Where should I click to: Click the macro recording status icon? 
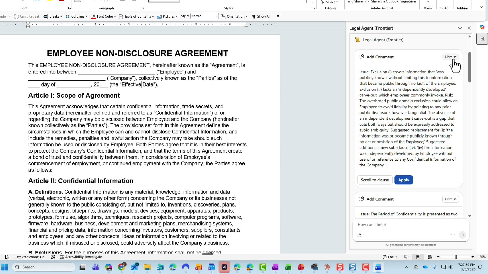(53, 257)
